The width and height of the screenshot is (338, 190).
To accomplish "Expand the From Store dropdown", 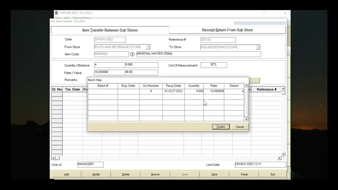I will click(x=148, y=47).
